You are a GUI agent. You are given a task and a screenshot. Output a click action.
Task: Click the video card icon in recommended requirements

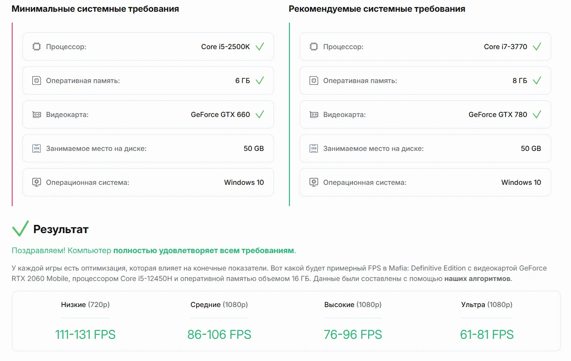pyautogui.click(x=314, y=114)
